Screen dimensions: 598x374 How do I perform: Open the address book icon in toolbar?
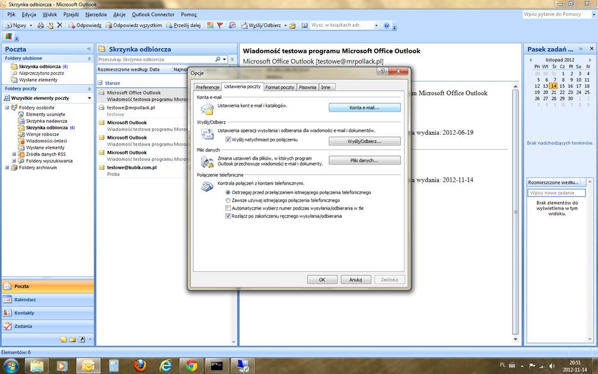(304, 26)
